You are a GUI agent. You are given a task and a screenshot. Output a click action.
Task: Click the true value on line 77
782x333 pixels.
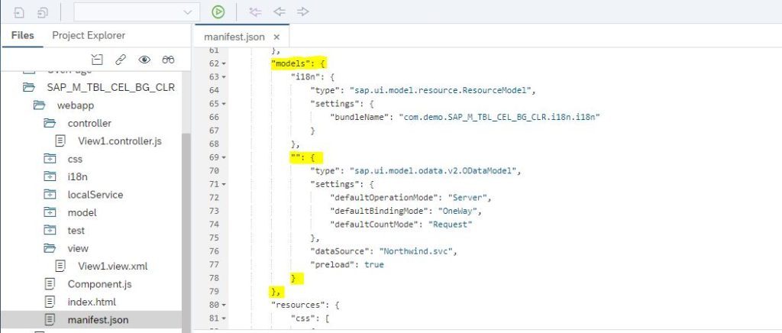pyautogui.click(x=374, y=265)
